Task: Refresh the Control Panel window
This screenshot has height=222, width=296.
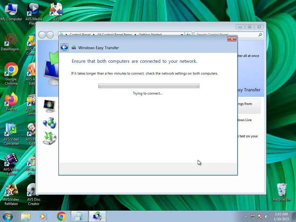Action: [x=188, y=35]
